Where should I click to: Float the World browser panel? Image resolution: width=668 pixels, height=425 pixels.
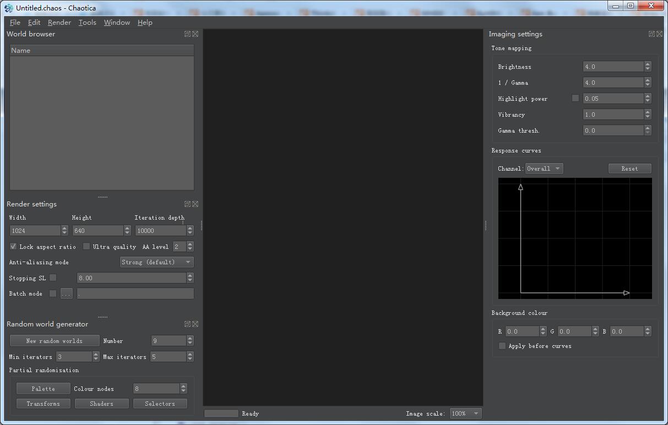(x=187, y=34)
